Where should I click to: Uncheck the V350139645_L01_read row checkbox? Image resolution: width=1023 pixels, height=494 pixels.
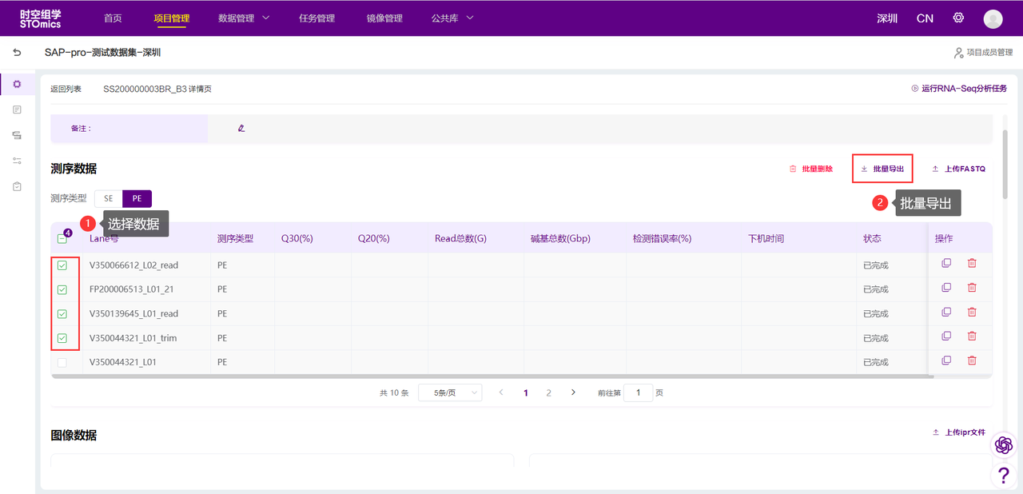pyautogui.click(x=62, y=314)
